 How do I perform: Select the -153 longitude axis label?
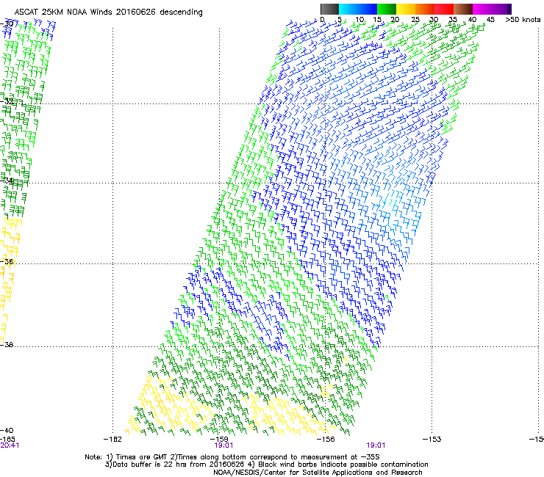(432, 440)
